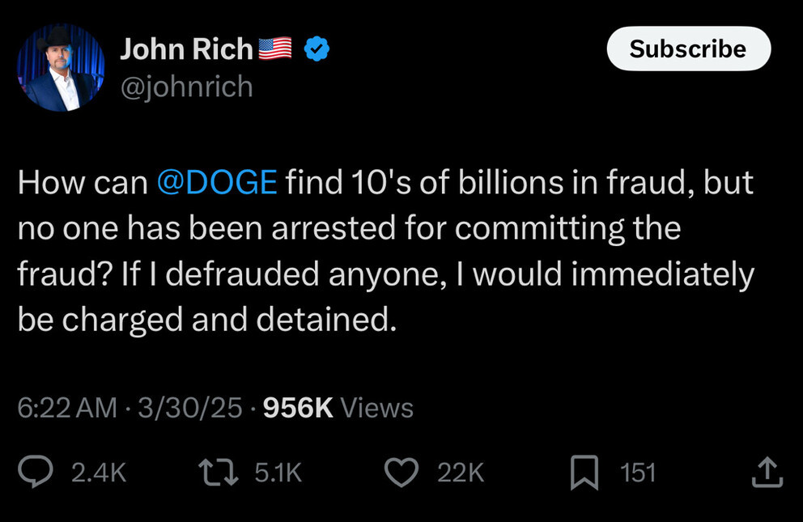This screenshot has height=522, width=803.
Task: Click the American flag emoji beside the name
Action: (274, 50)
